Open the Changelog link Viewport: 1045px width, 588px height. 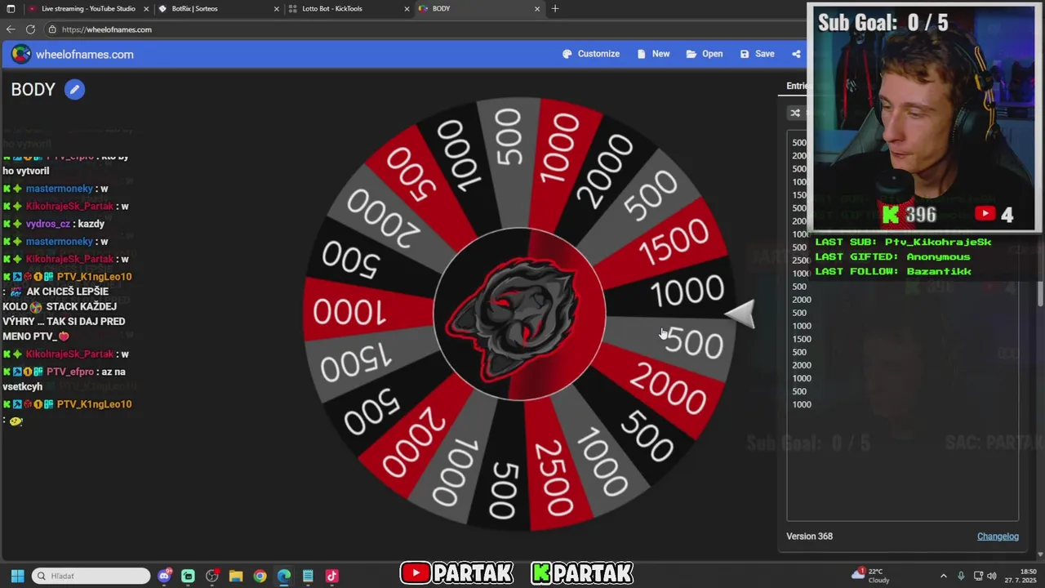(998, 537)
